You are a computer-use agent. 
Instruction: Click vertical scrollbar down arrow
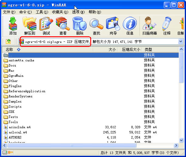181,140
